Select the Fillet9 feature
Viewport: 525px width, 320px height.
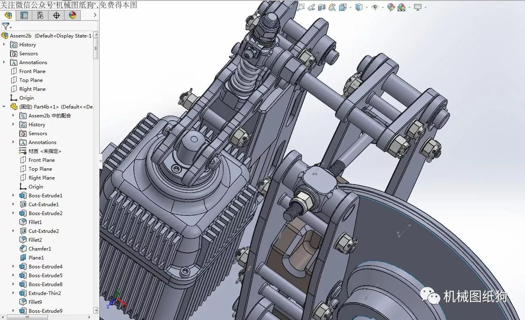click(31, 302)
